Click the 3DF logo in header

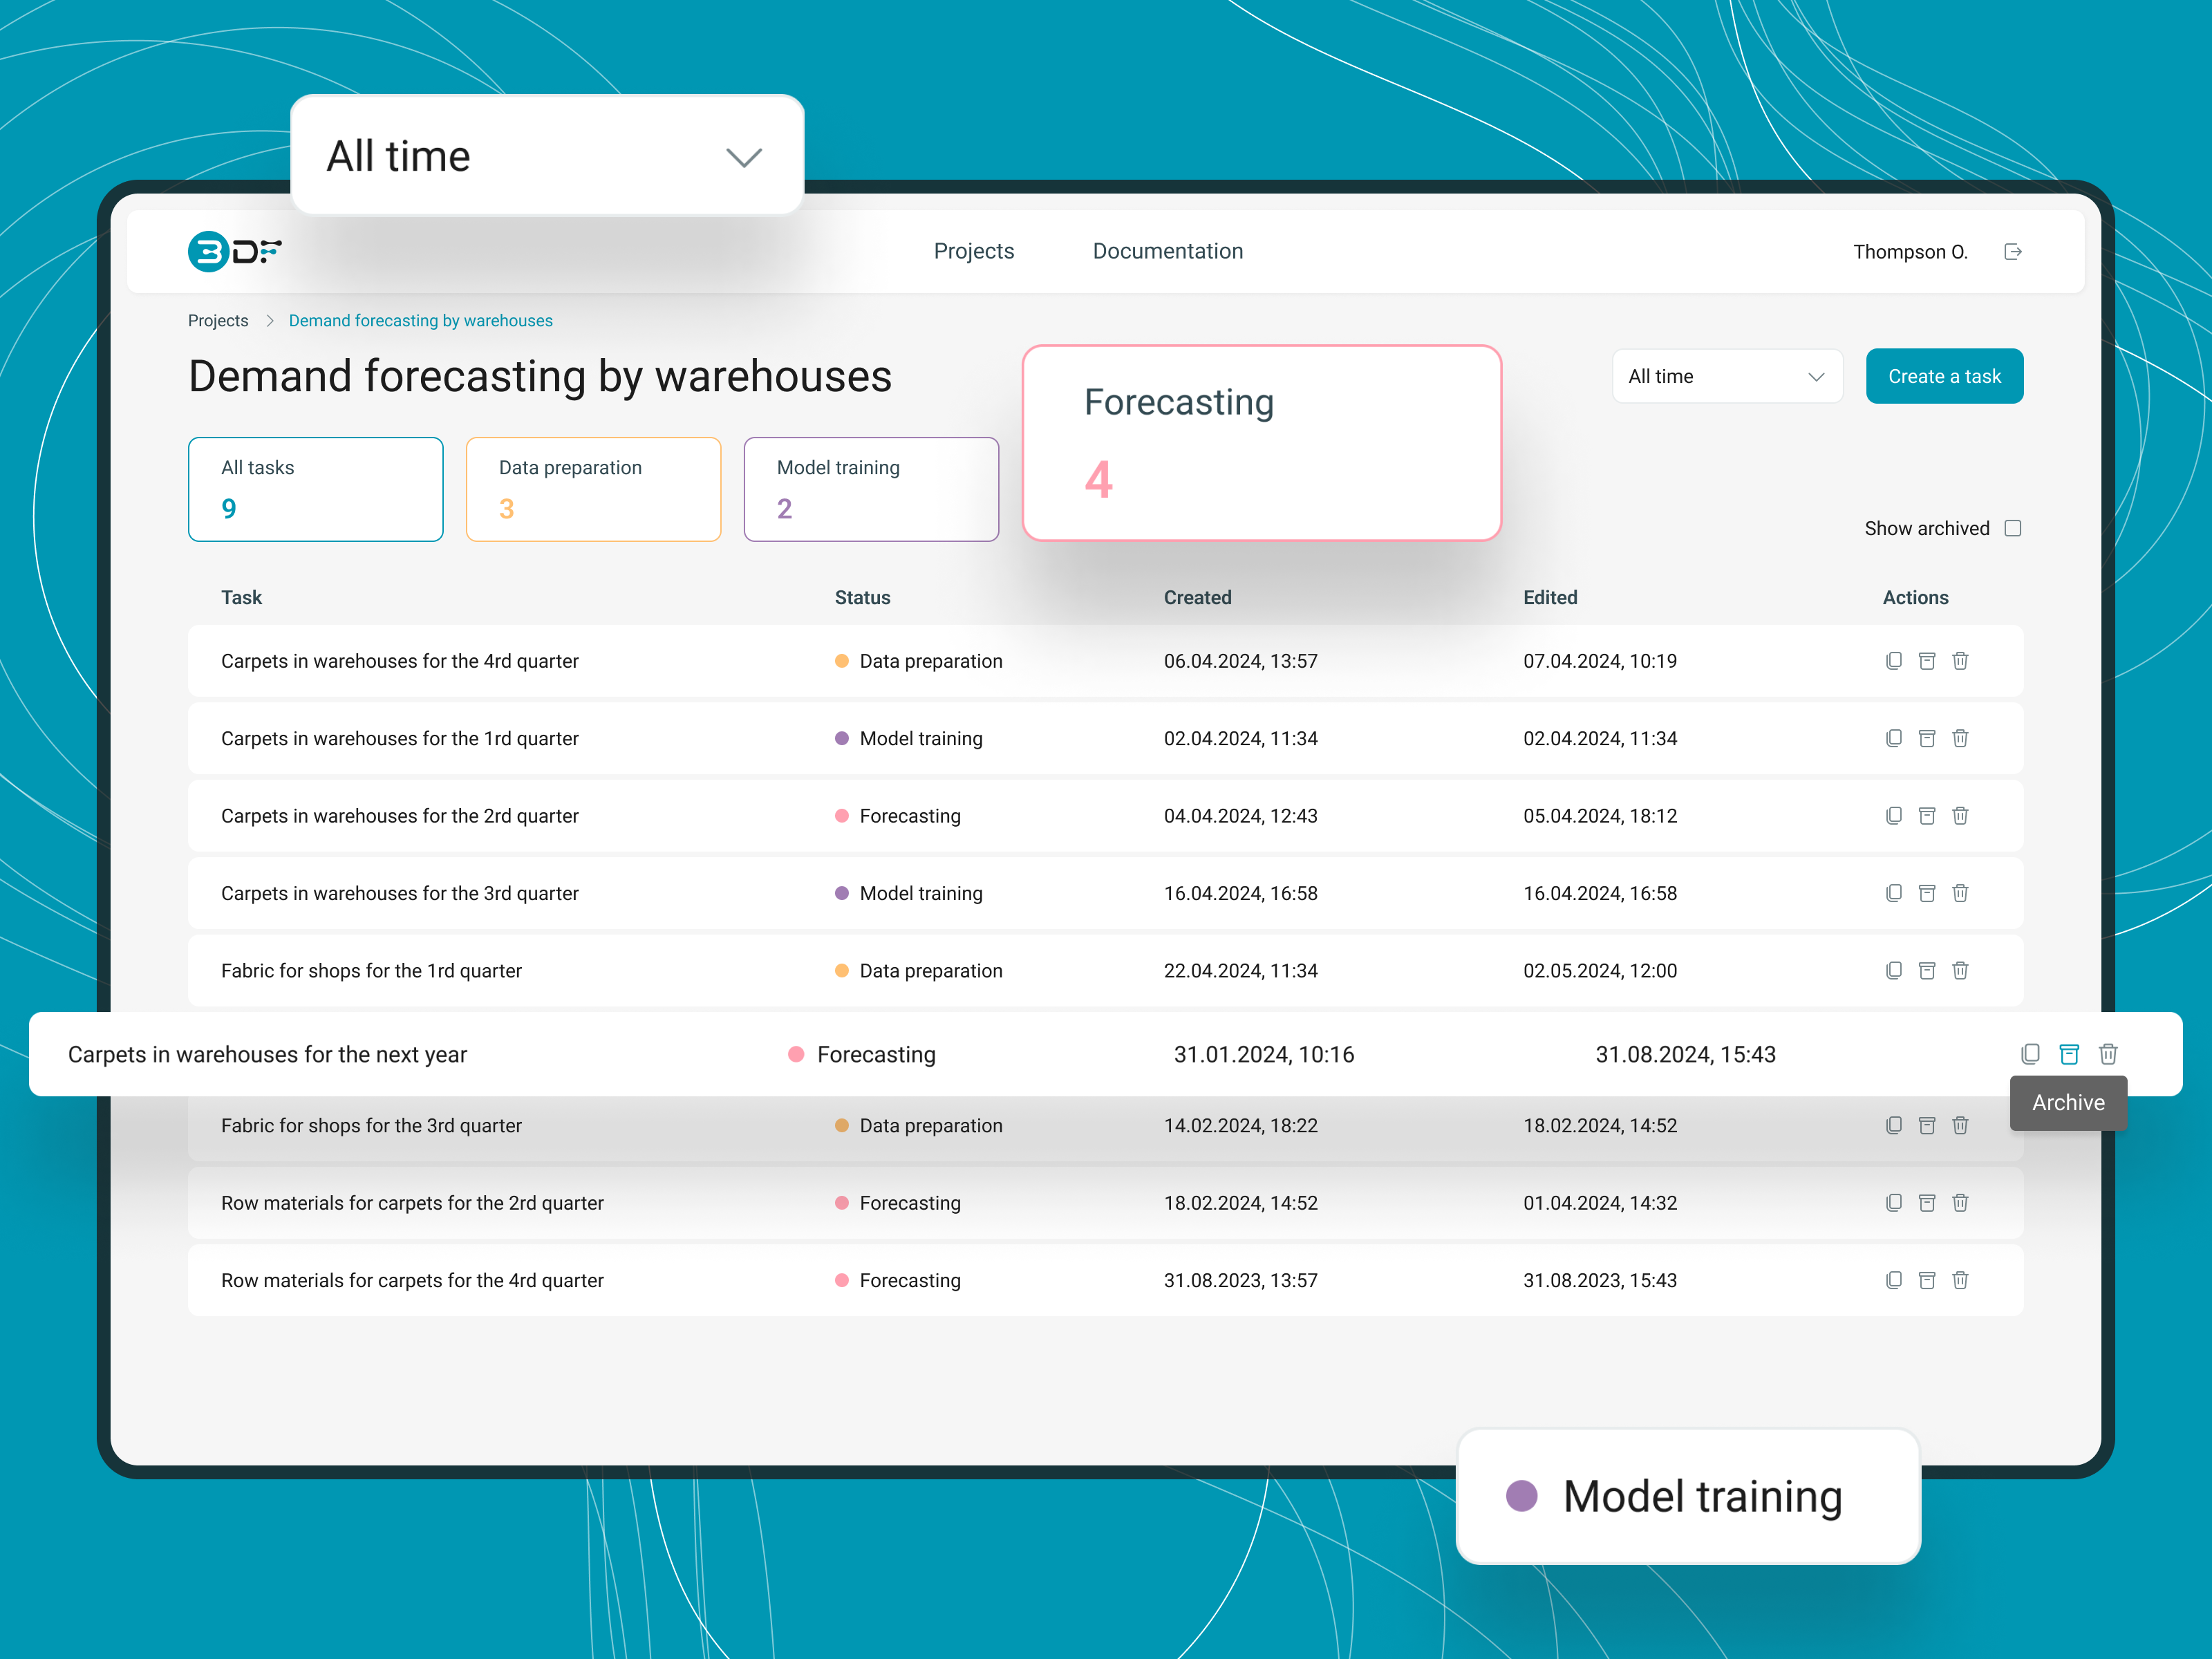click(x=235, y=252)
